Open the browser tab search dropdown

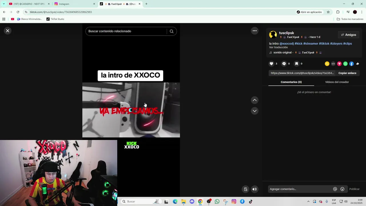4,4
